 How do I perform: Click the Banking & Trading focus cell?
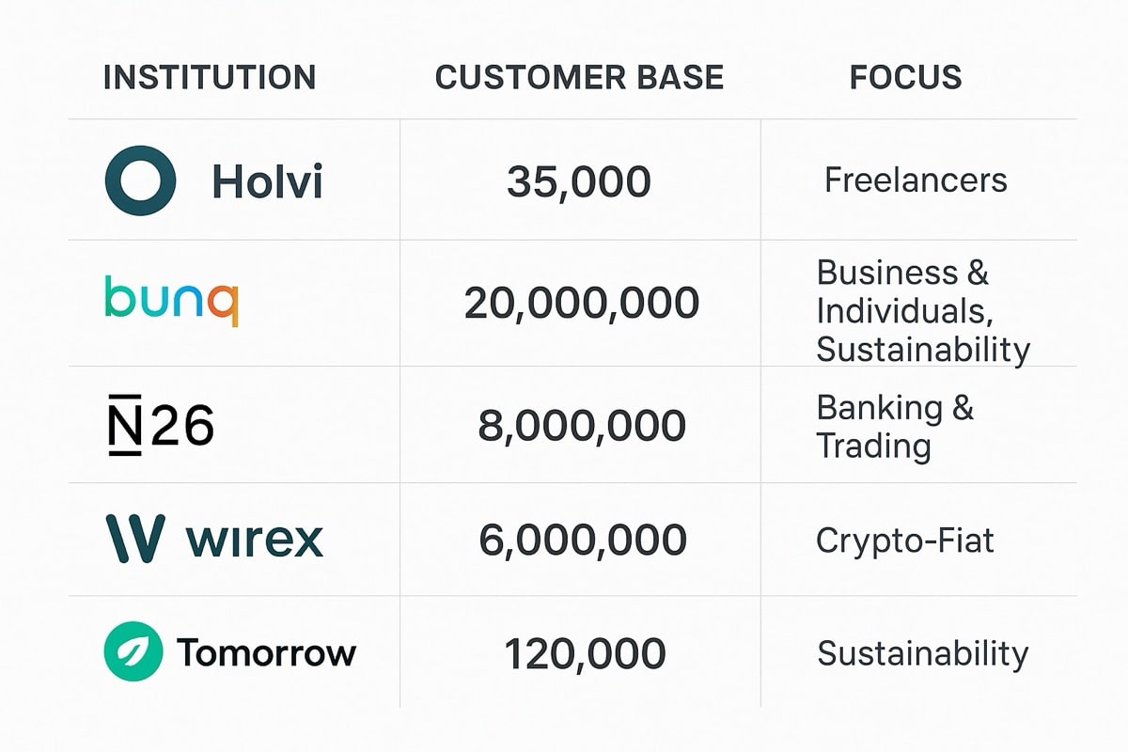point(895,426)
